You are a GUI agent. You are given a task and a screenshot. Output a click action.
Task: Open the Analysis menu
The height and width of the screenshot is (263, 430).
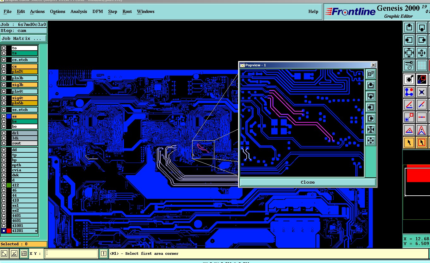click(x=79, y=11)
